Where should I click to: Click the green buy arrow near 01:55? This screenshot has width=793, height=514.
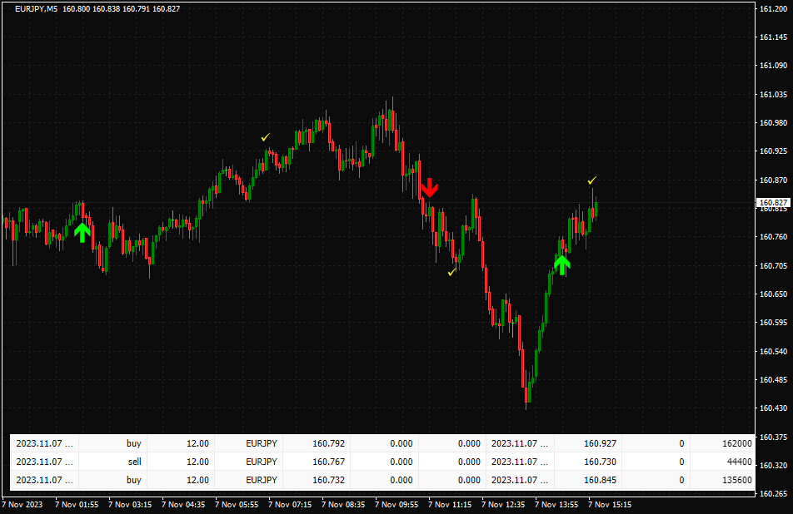[82, 232]
